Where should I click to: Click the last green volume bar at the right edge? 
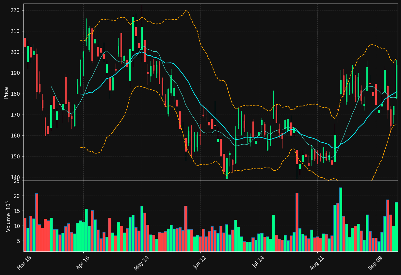(396, 227)
